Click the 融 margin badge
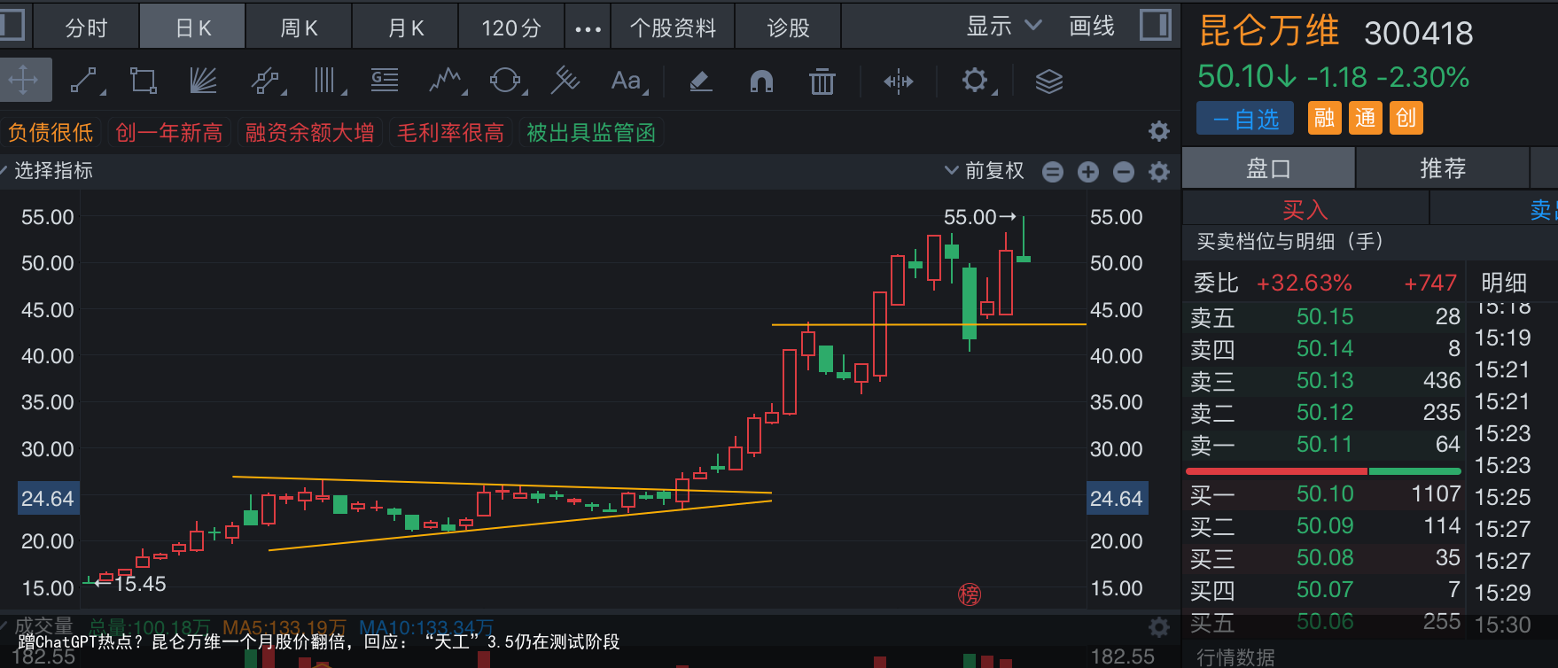 click(x=1325, y=118)
